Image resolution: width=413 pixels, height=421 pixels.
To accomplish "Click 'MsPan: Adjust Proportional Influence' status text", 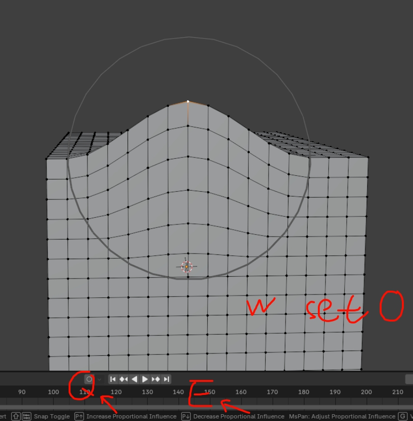I will click(x=342, y=417).
